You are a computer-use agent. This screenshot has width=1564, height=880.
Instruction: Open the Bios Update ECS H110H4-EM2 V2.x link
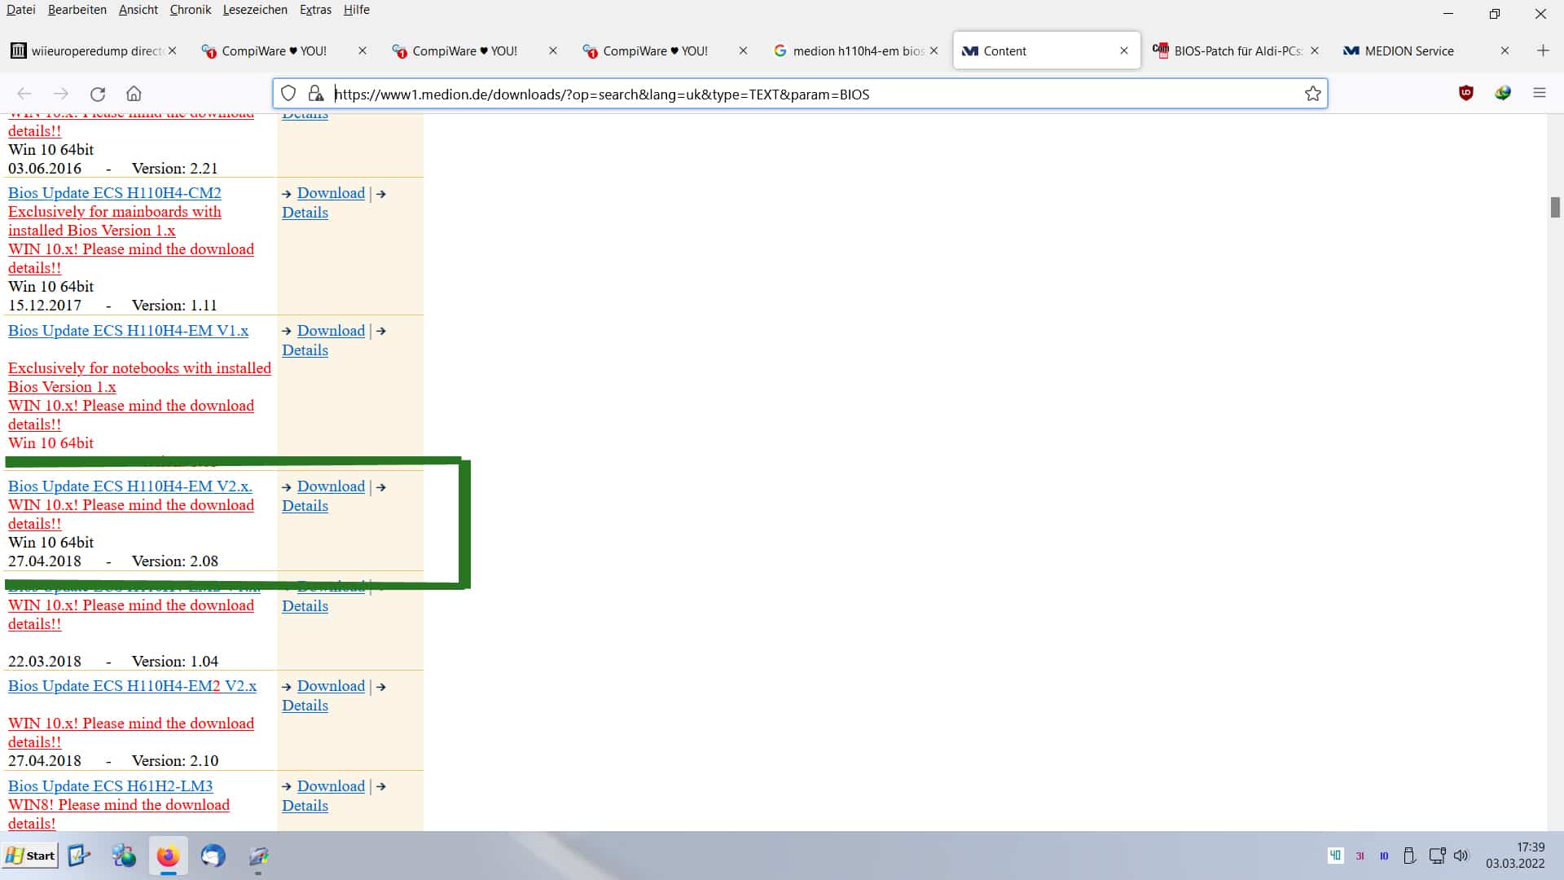pos(133,686)
